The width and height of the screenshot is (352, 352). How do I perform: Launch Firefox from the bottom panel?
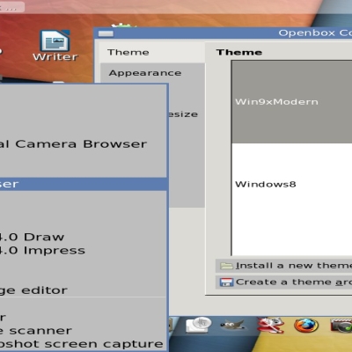click(x=306, y=326)
